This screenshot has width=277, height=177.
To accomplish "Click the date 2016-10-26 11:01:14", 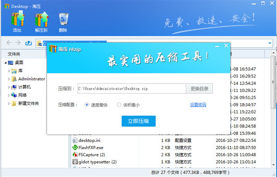I will click(x=236, y=162).
